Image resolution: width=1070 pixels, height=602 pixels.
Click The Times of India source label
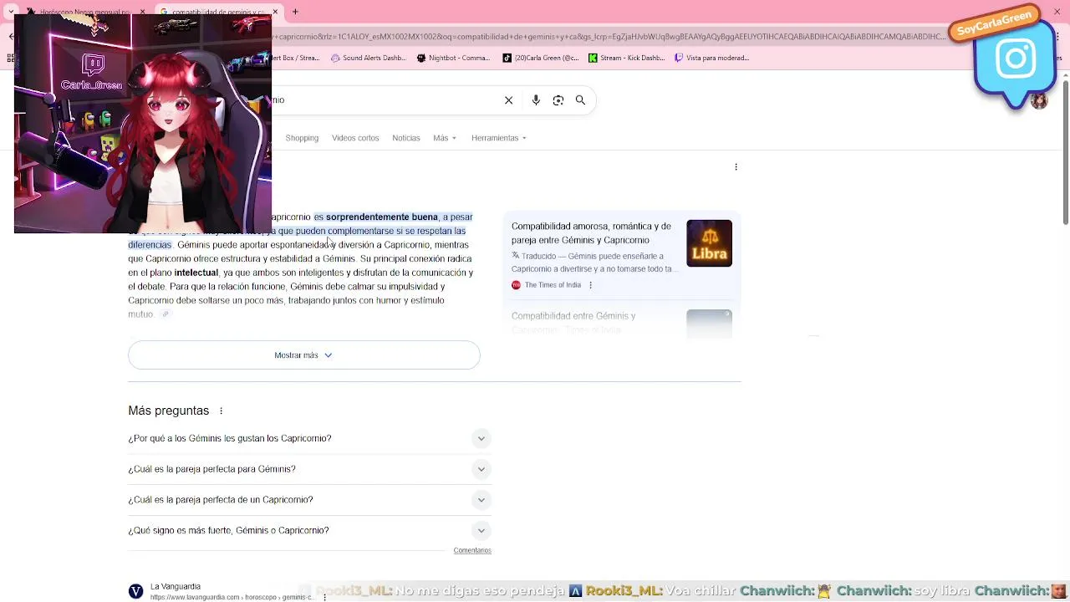tap(553, 285)
